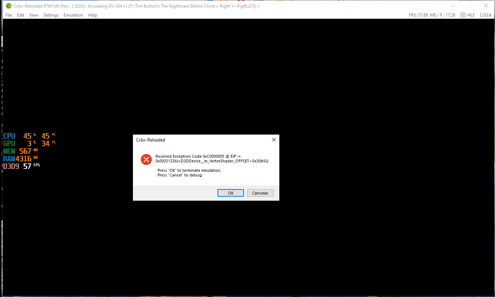
Task: Click the red error icon in dialog
Action: click(x=146, y=159)
